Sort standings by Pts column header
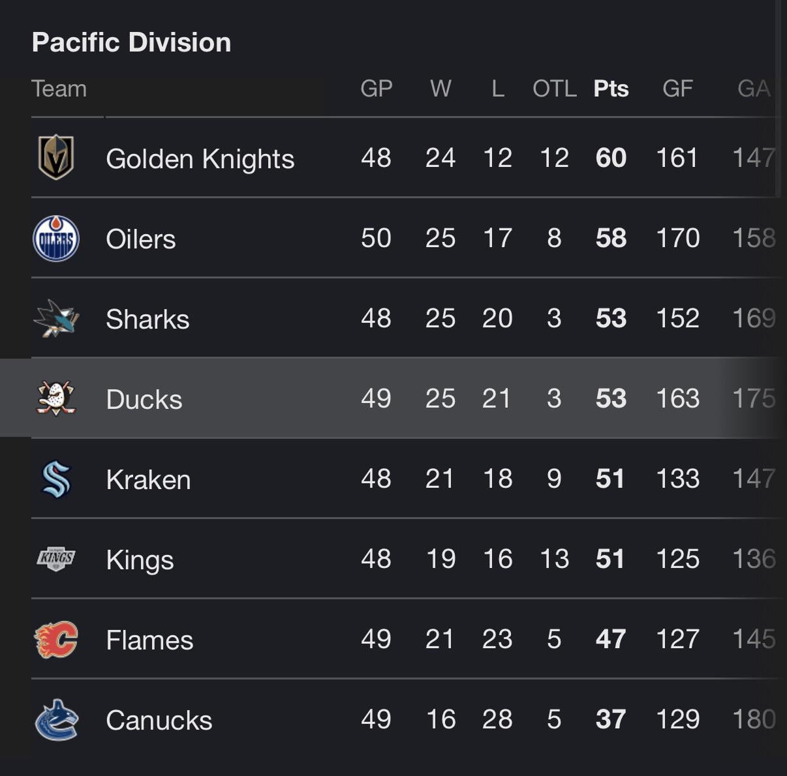Image resolution: width=787 pixels, height=776 pixels. pos(611,89)
